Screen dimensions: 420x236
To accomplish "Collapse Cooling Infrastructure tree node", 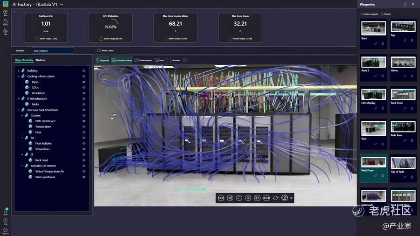I will [19, 76].
